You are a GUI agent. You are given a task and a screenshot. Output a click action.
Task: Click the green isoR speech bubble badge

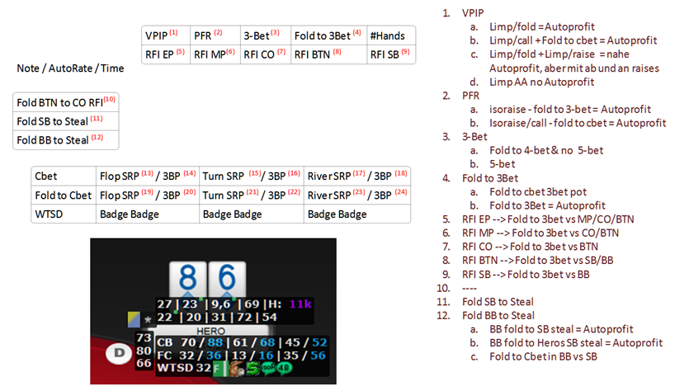(x=268, y=368)
